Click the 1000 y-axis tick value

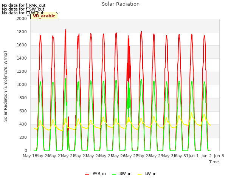pyautogui.click(x=22, y=84)
